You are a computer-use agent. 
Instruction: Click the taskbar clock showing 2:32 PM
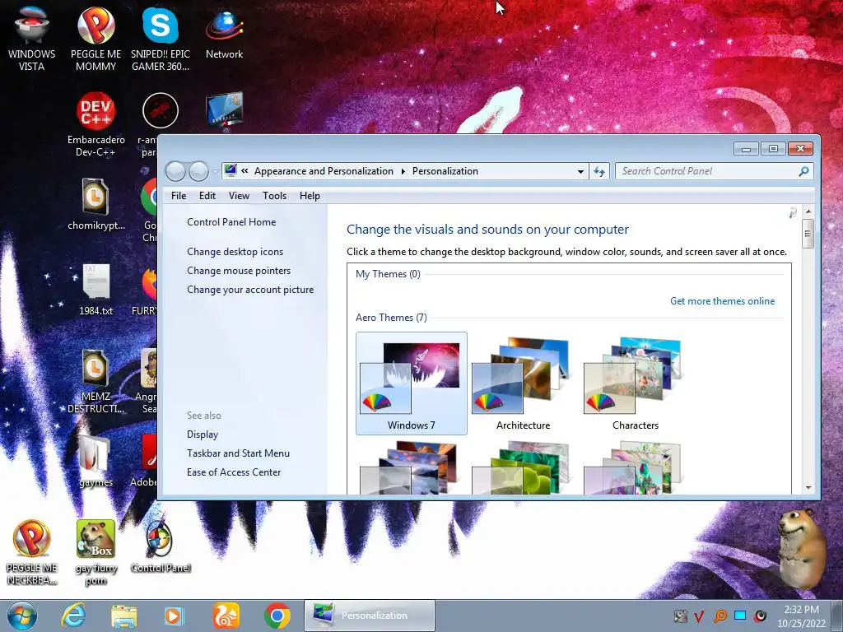tap(801, 616)
